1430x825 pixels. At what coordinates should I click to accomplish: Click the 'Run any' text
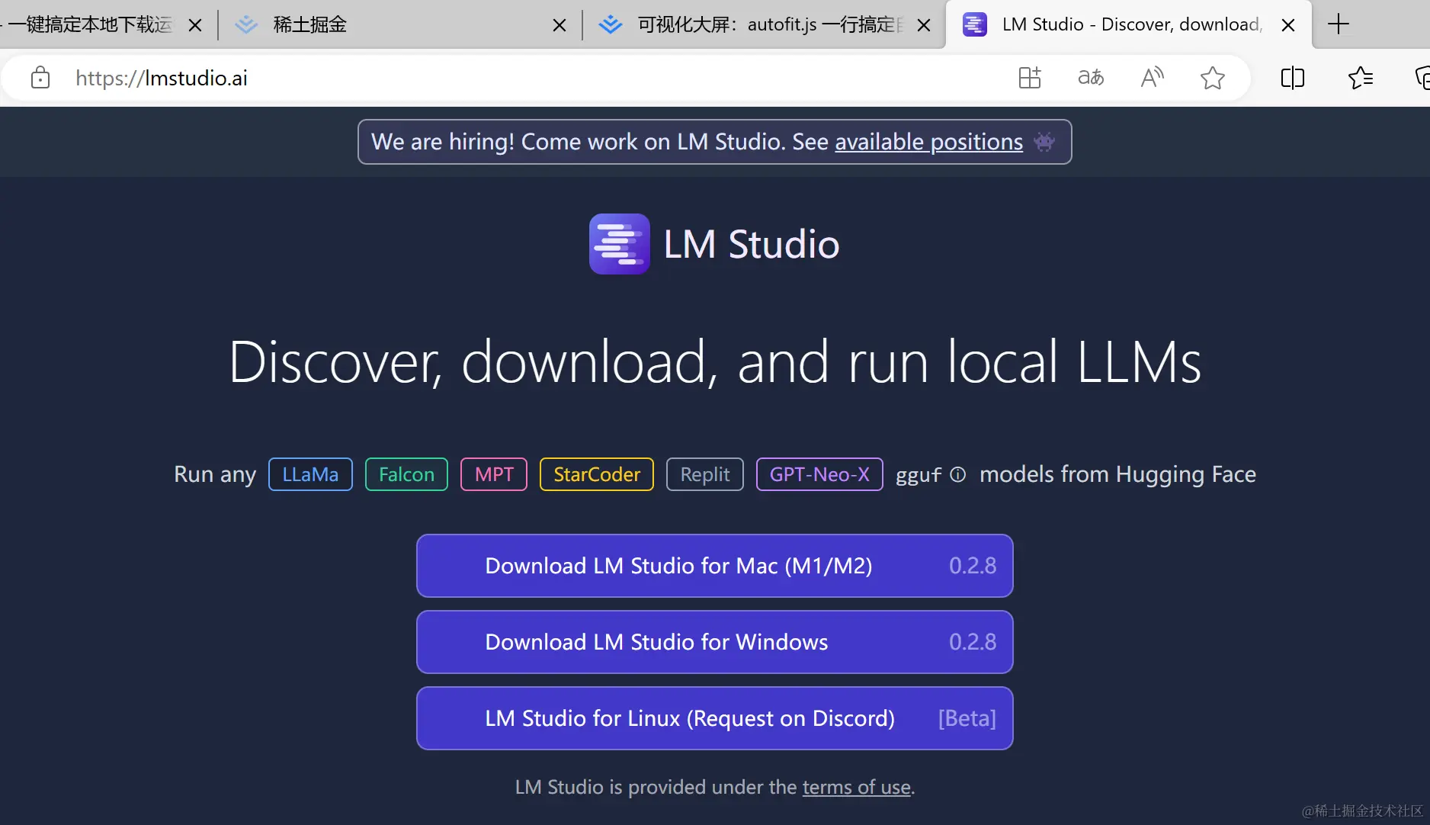coord(215,475)
